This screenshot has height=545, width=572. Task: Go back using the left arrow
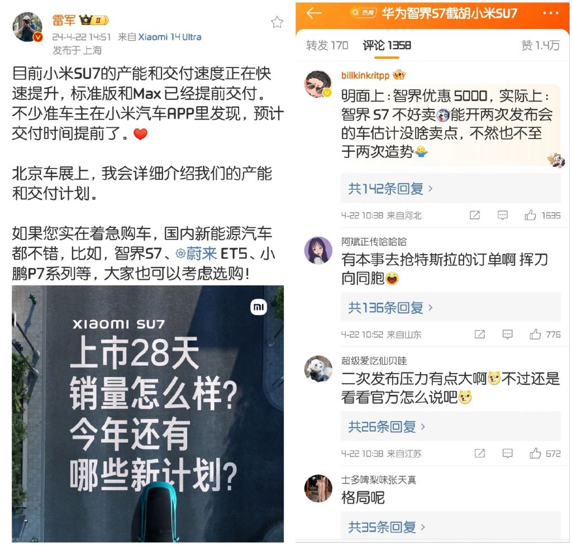click(314, 13)
